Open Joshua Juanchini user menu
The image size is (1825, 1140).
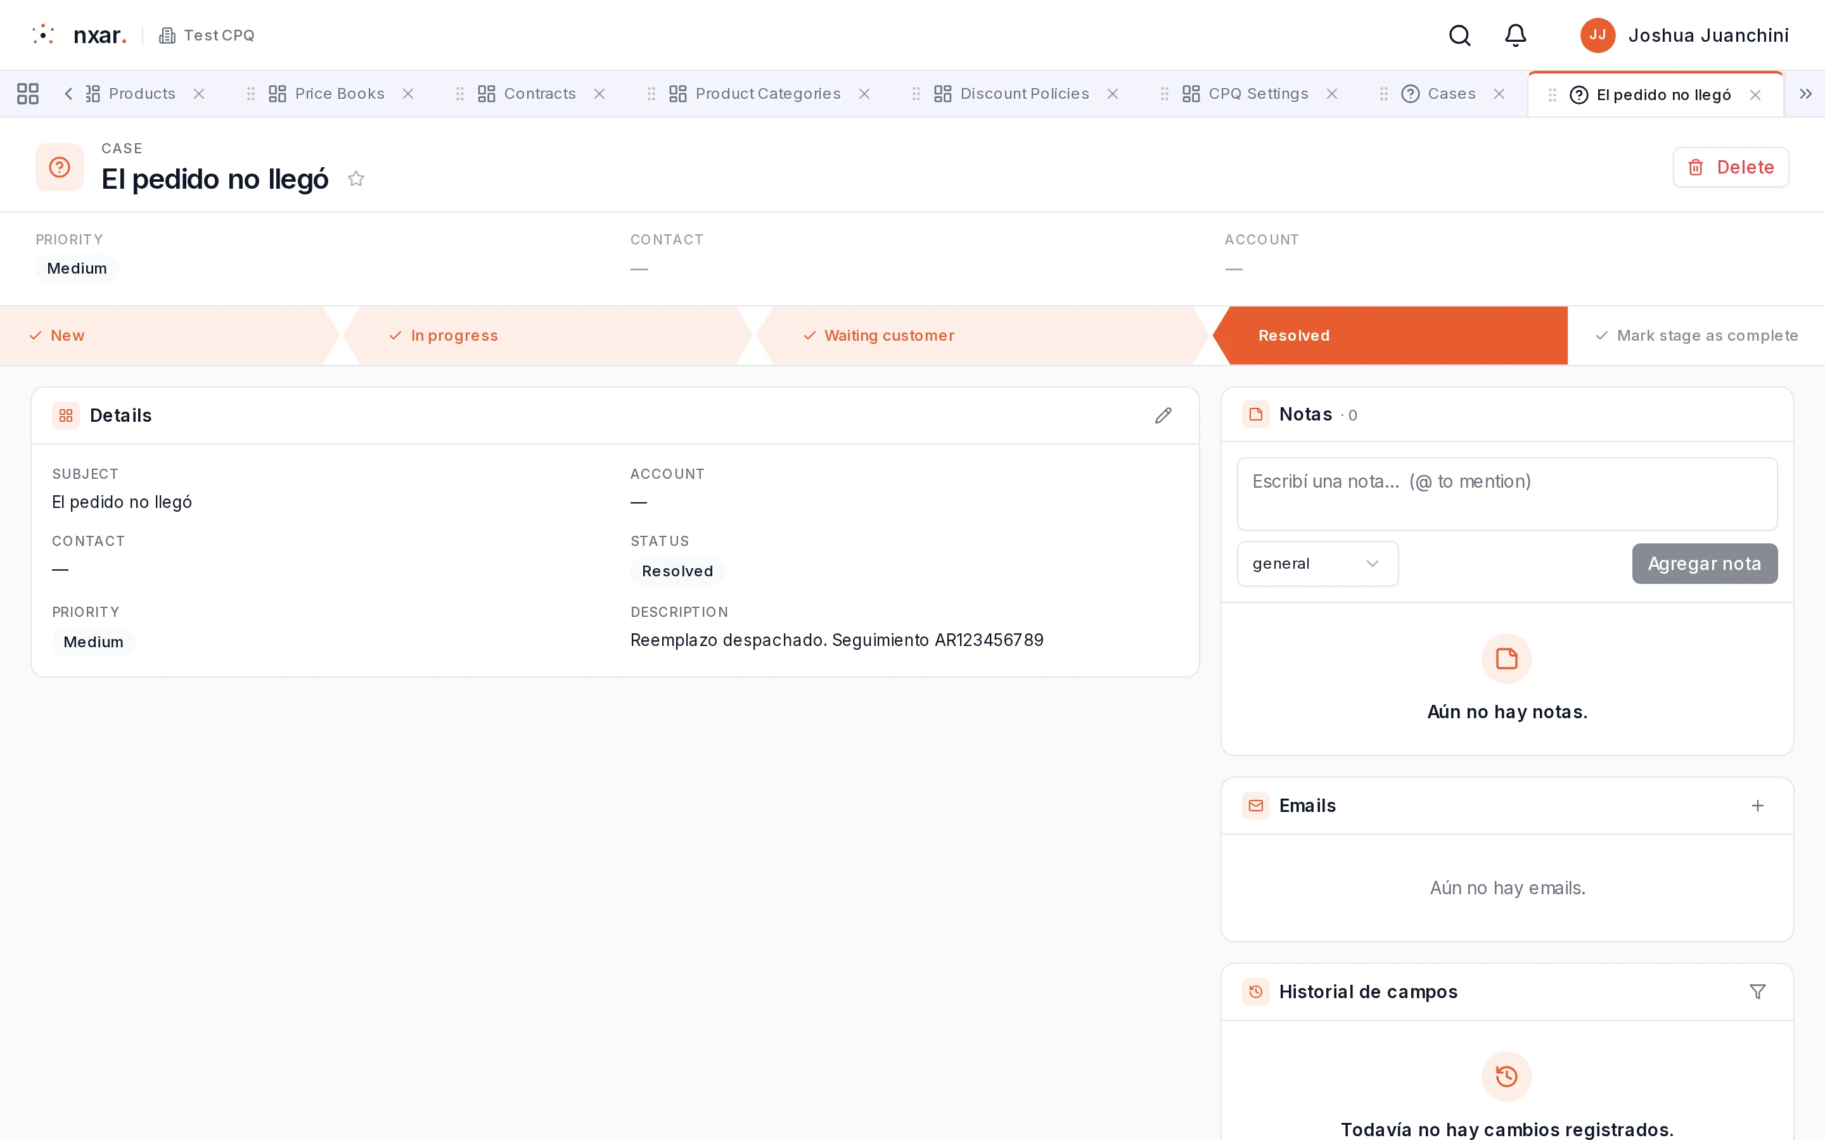[x=1684, y=35]
